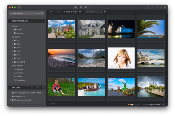The image size is (175, 116).
Task: Adjust the thumbnail size slider
Action: click(134, 105)
